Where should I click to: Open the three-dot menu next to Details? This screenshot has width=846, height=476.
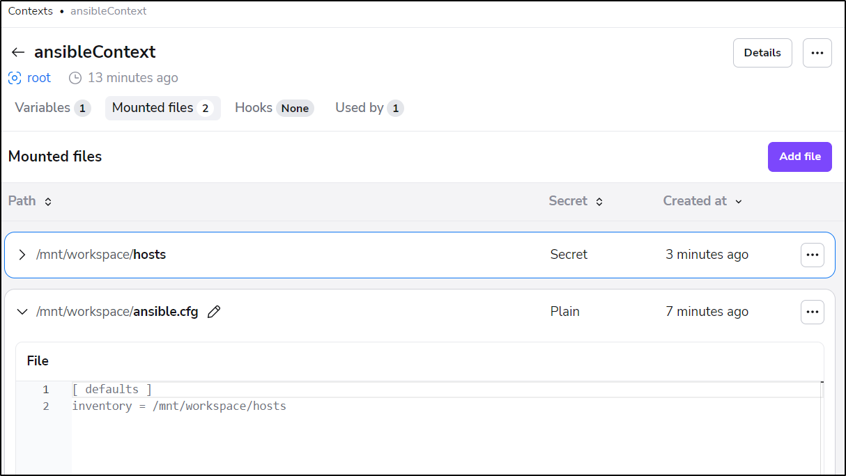817,53
